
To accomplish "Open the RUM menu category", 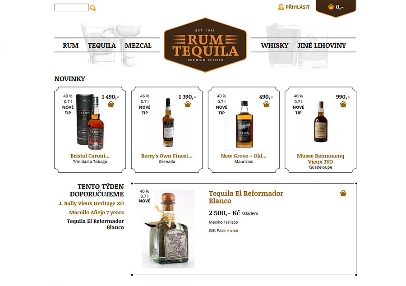I will coord(71,46).
